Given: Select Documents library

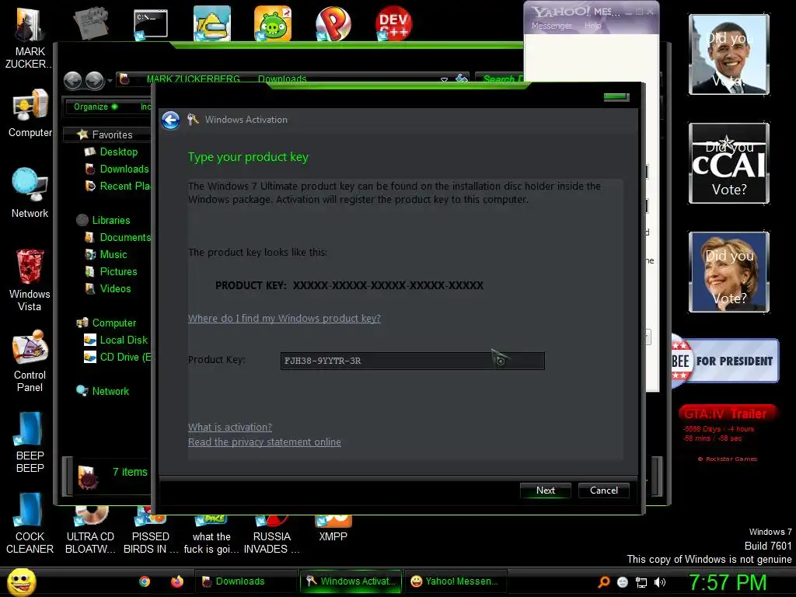Looking at the screenshot, I should tap(117, 237).
